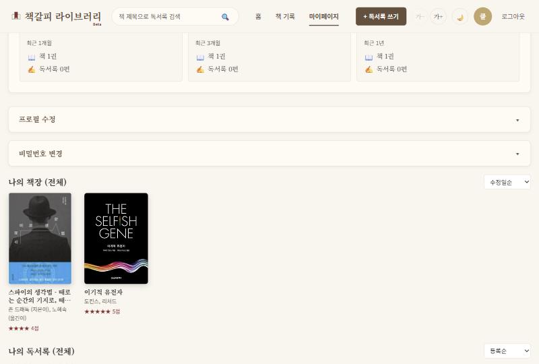The width and height of the screenshot is (539, 364).
Task: Click 책 1권 under 최근 1개월
Action: (48, 57)
